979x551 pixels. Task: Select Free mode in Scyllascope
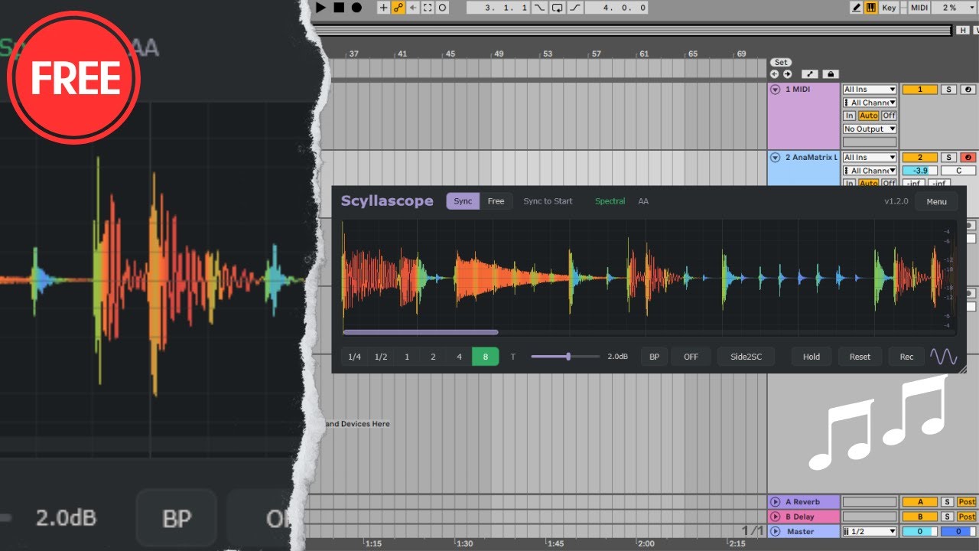pos(496,201)
